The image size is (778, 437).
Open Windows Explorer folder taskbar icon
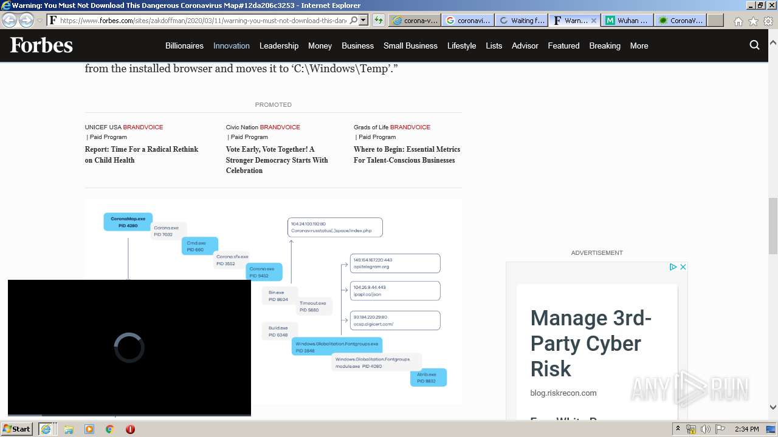click(69, 429)
